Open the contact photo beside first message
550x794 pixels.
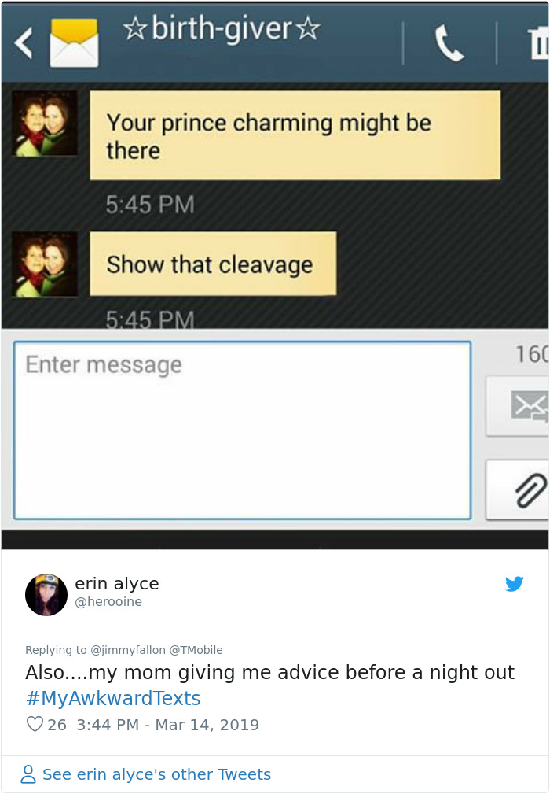[x=45, y=124]
